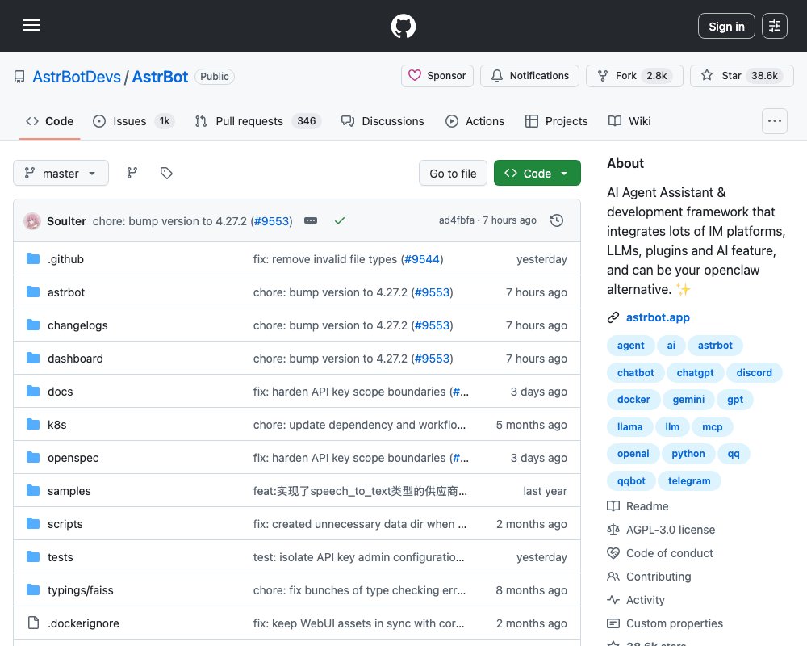This screenshot has height=646, width=807.
Task: Click the Go to file button
Action: click(453, 174)
